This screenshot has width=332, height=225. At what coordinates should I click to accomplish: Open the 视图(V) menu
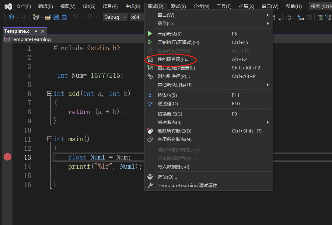[68, 6]
